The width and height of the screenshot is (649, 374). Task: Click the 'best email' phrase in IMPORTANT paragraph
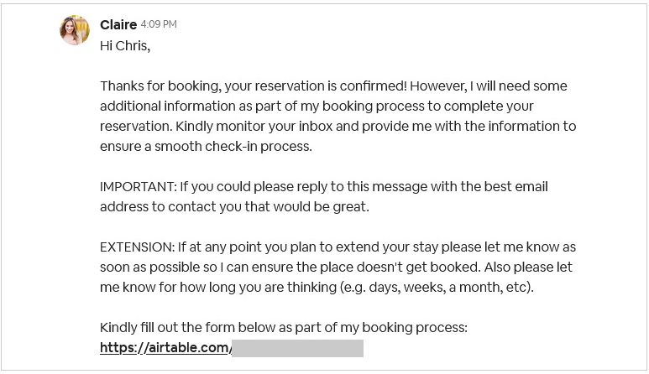coord(516,187)
